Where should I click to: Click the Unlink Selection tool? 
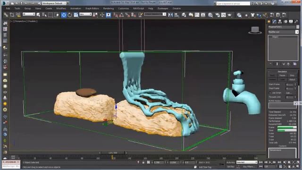point(12,15)
